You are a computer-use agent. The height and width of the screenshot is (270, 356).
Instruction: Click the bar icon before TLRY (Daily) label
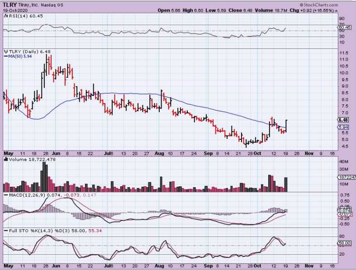click(6, 52)
